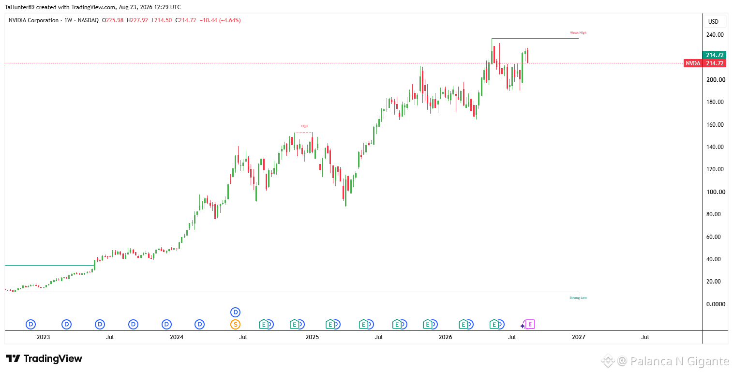733x373 pixels.
Task: Select the Weak High label
Action: pos(578,33)
